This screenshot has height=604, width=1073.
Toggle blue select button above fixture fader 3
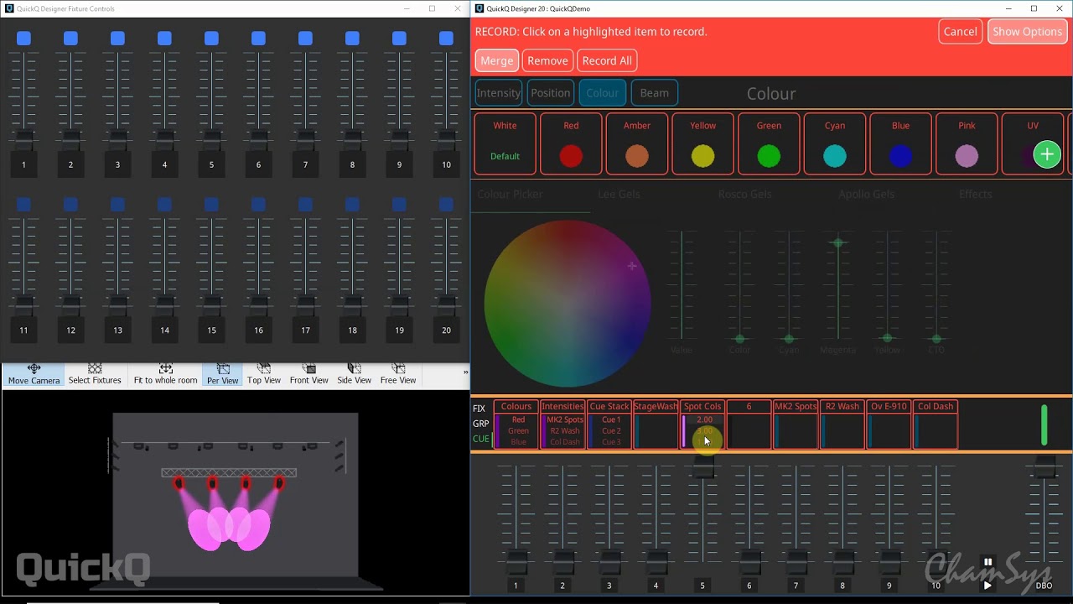pyautogui.click(x=117, y=38)
